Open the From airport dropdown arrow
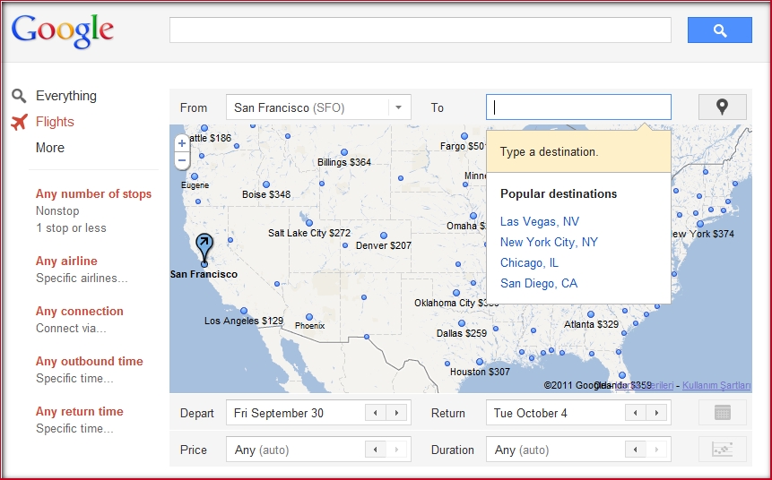Screen dimensions: 772x480 399,107
